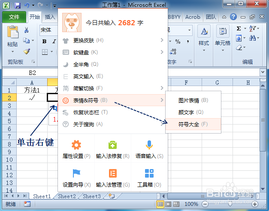Click the Clear eraser icon
The width and height of the screenshot is (269, 211).
pos(239,48)
